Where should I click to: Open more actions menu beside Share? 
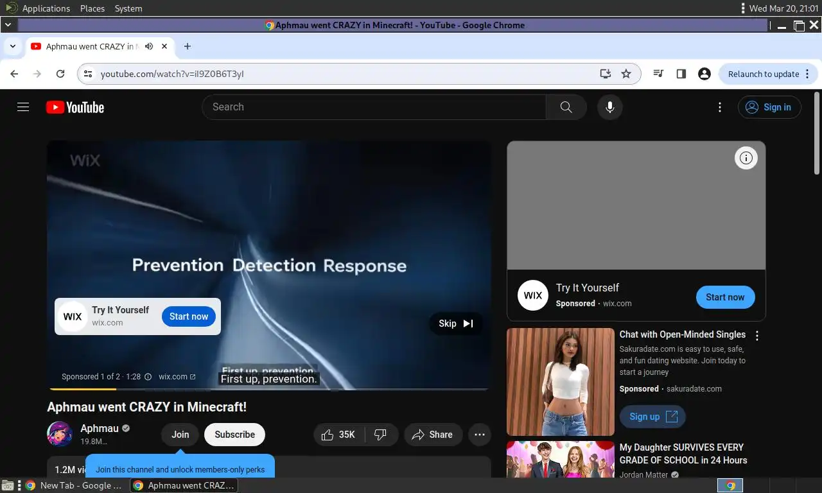coord(480,435)
